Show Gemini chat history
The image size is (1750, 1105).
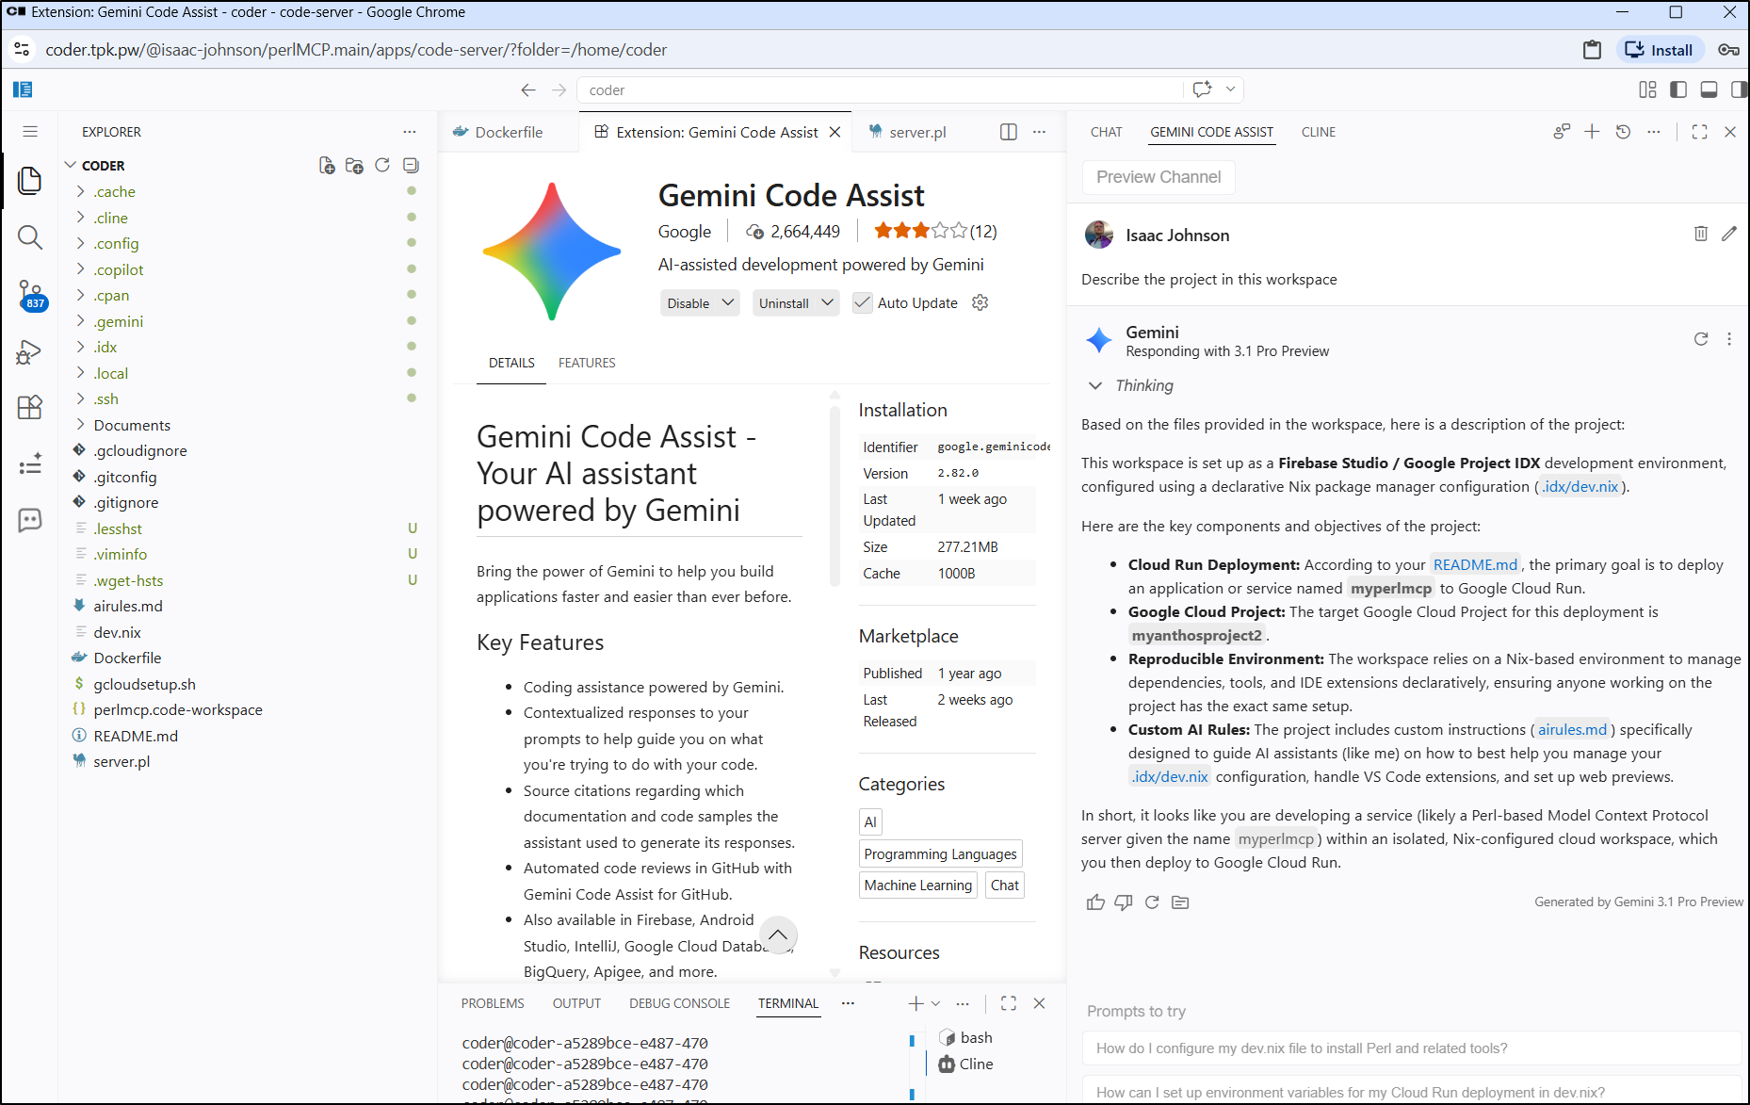pos(1623,132)
